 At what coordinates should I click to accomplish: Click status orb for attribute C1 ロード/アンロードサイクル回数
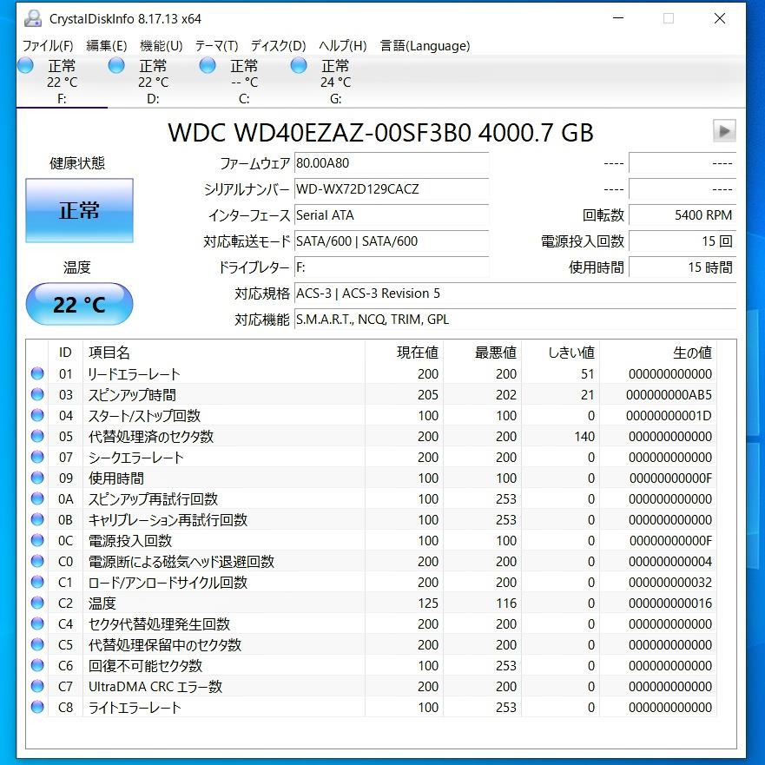tap(37, 582)
